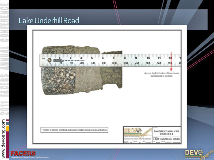
Task: Click the 'Pavement Analysis Core # C-8' title
Action: [166, 133]
